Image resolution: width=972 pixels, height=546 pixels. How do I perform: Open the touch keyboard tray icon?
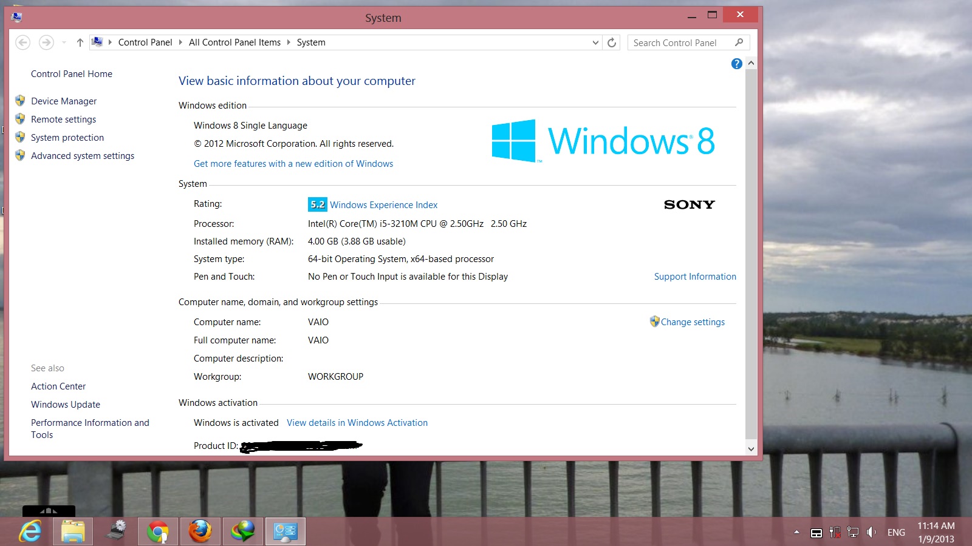click(x=816, y=533)
